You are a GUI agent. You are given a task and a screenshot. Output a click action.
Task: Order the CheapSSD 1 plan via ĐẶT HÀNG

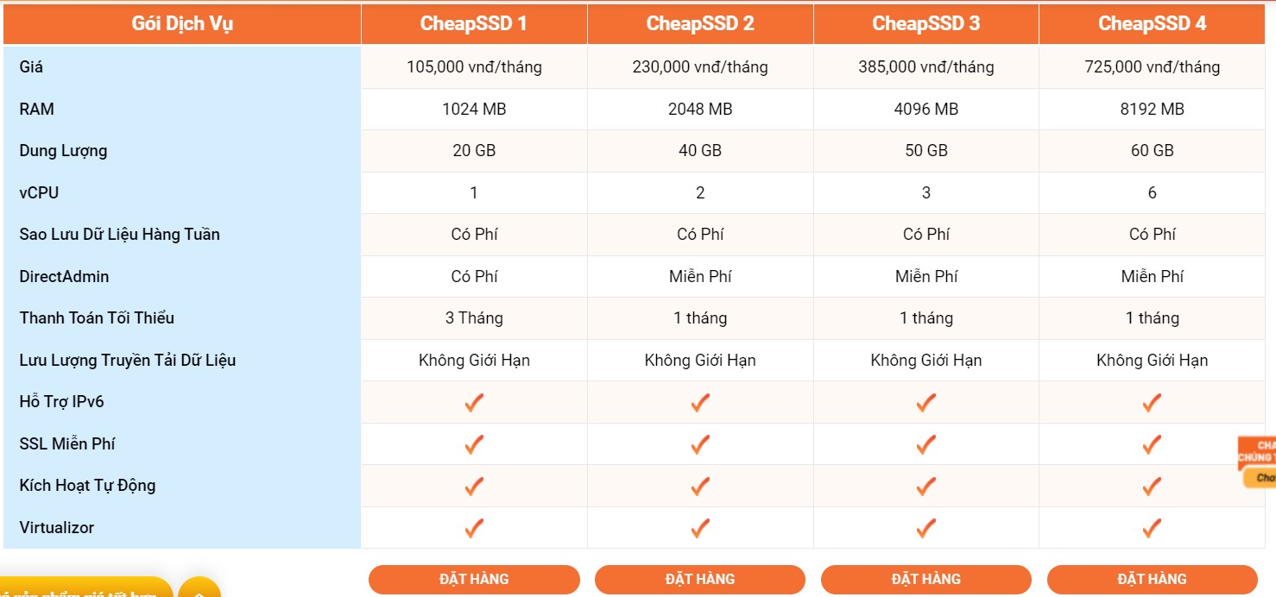tap(474, 579)
